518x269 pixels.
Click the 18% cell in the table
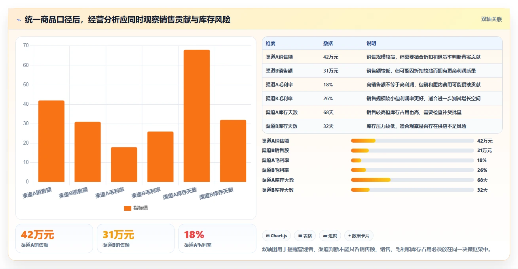[328, 85]
